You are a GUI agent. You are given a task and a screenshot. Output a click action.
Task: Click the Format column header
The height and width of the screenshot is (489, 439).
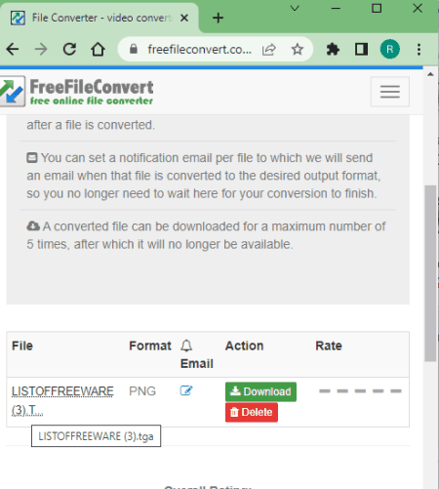[x=150, y=346]
